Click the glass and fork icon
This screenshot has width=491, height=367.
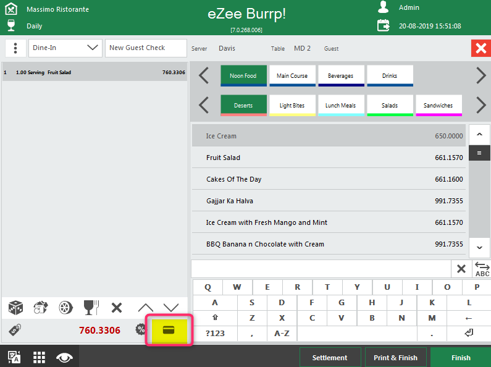[x=91, y=308]
